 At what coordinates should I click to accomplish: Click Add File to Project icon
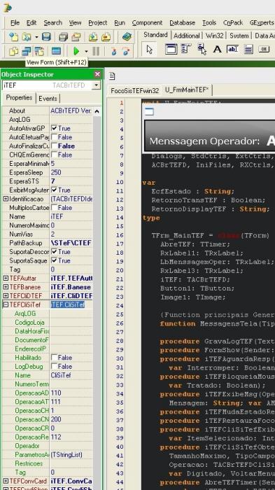coord(93,37)
